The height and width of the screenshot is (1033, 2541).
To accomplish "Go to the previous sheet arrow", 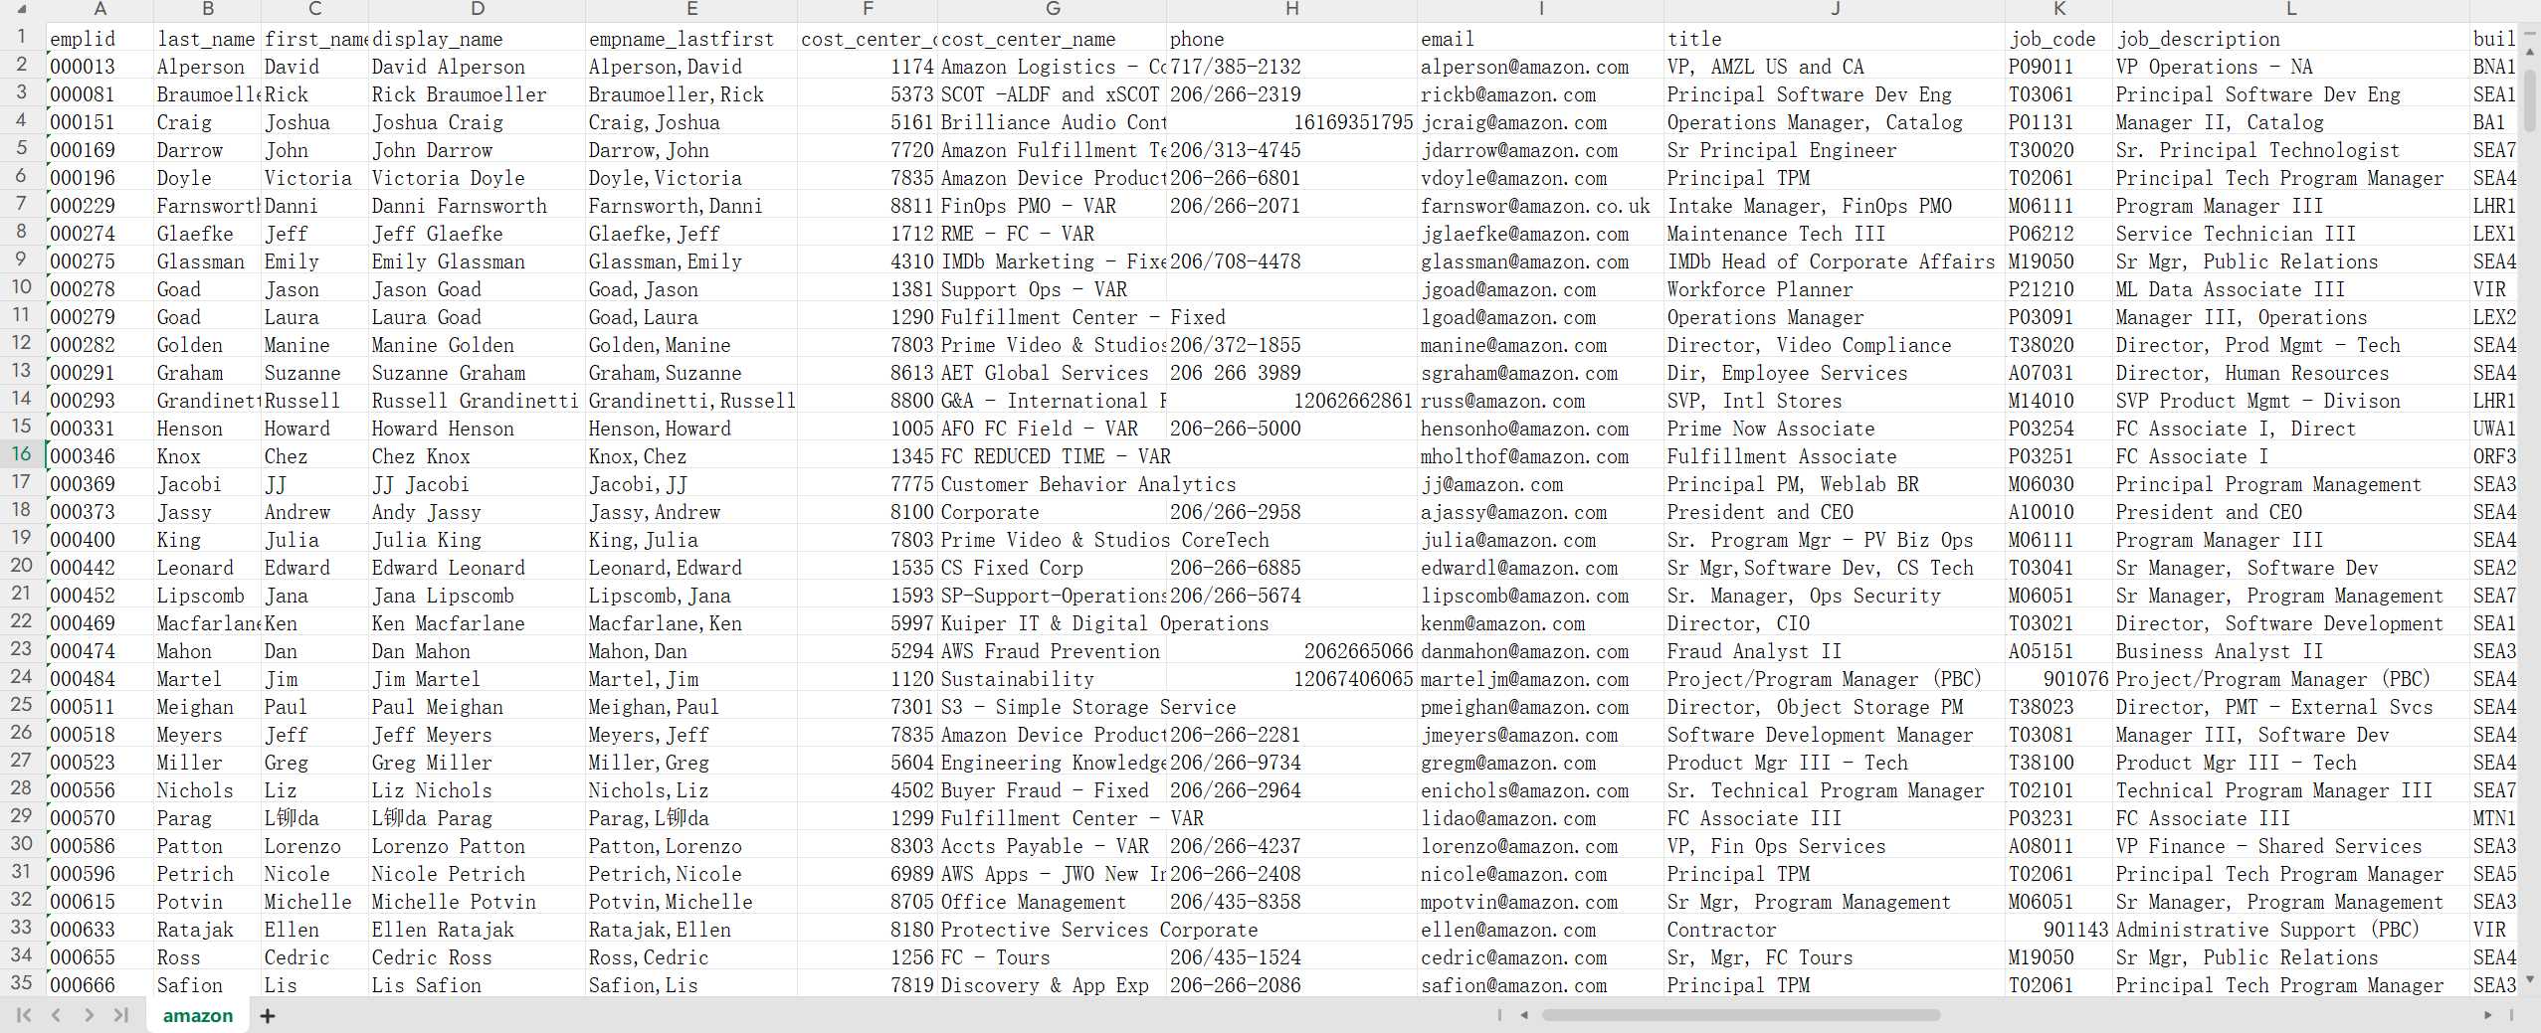I will (56, 1015).
